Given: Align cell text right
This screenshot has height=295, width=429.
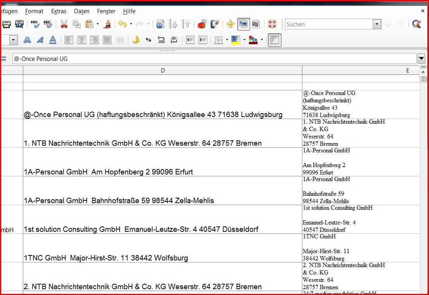Looking at the screenshot, I should coord(94,40).
